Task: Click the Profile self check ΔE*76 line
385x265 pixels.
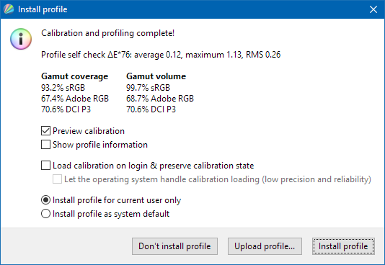Action: (161, 55)
